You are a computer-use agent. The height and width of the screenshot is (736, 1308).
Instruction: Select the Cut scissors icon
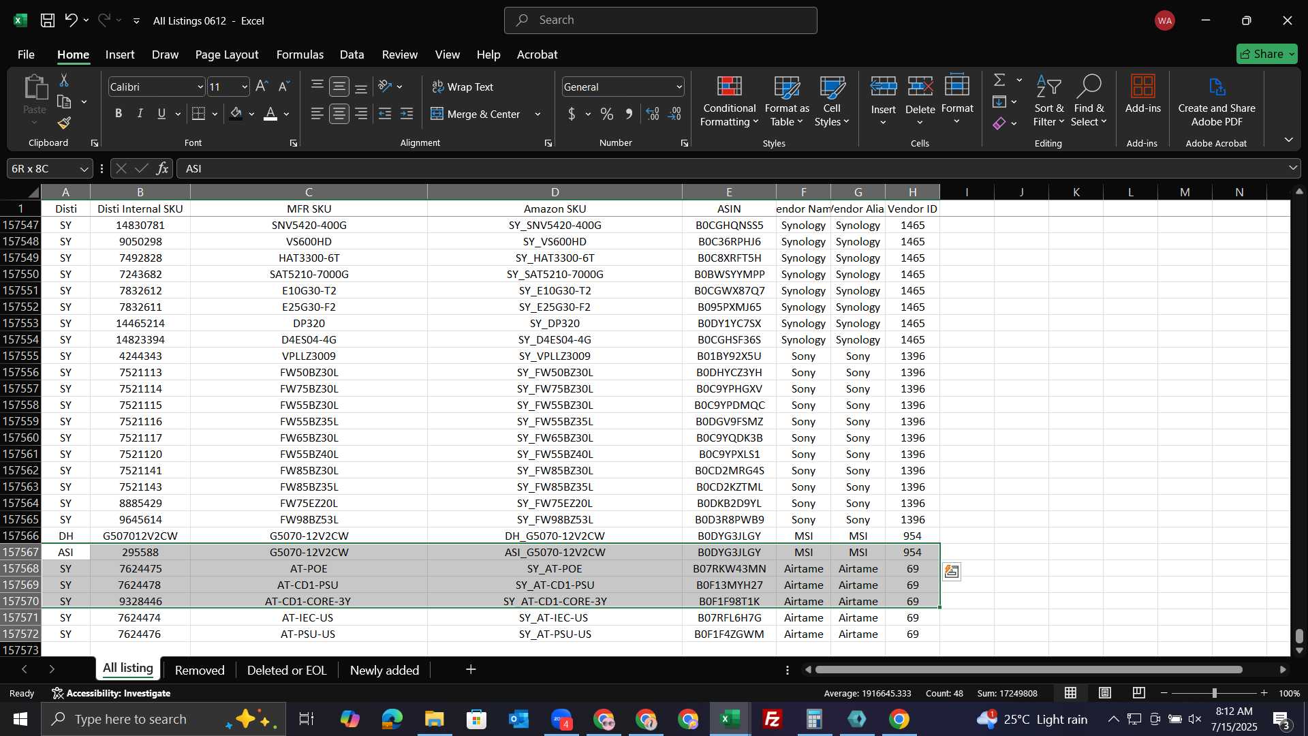(x=64, y=80)
